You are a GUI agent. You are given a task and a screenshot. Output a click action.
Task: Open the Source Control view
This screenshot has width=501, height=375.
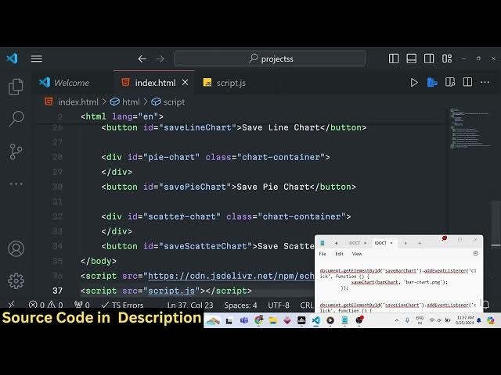(x=16, y=152)
